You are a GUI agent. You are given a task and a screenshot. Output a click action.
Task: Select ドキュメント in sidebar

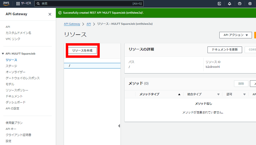(x=14, y=96)
